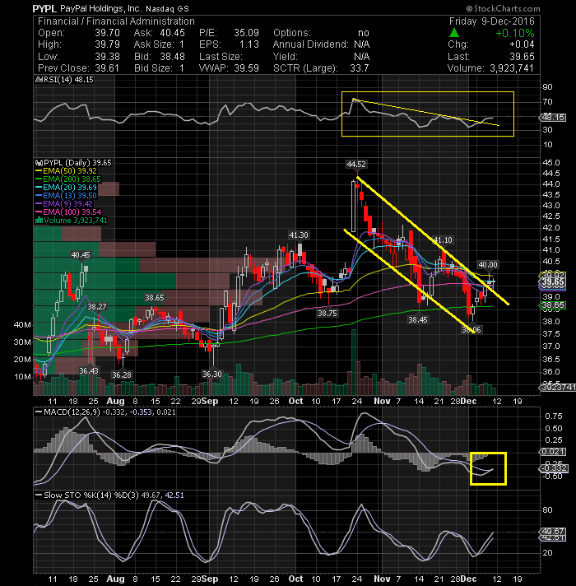The image size is (576, 586).
Task: Click the Oct label on price chart axis
Action: pyautogui.click(x=296, y=401)
